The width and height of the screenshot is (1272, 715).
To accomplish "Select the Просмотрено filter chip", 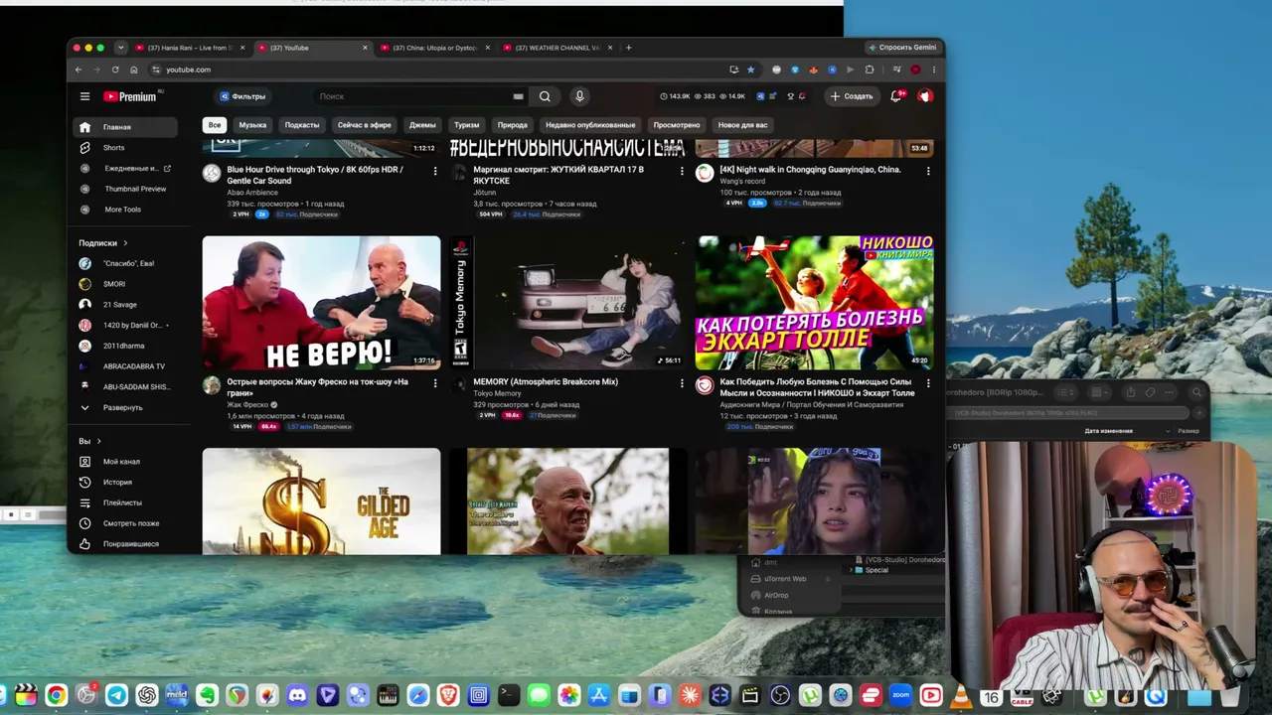I will (677, 125).
